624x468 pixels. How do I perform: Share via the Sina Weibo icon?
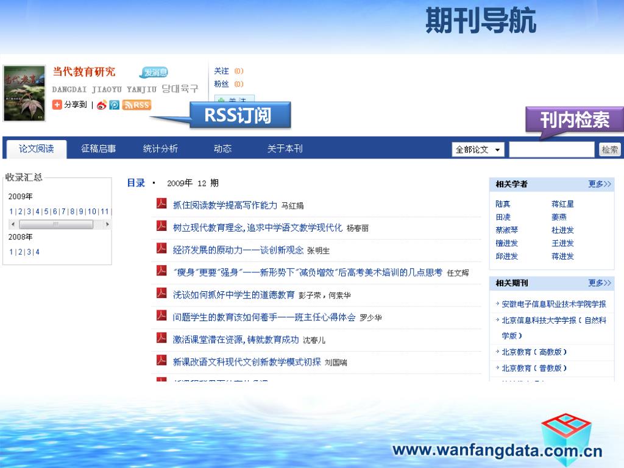102,105
